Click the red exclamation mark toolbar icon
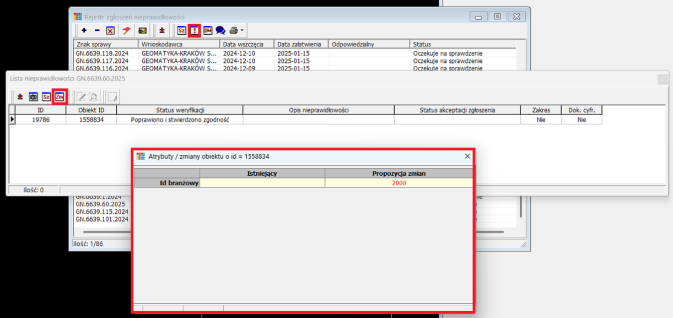This screenshot has height=318, width=673. point(195,31)
